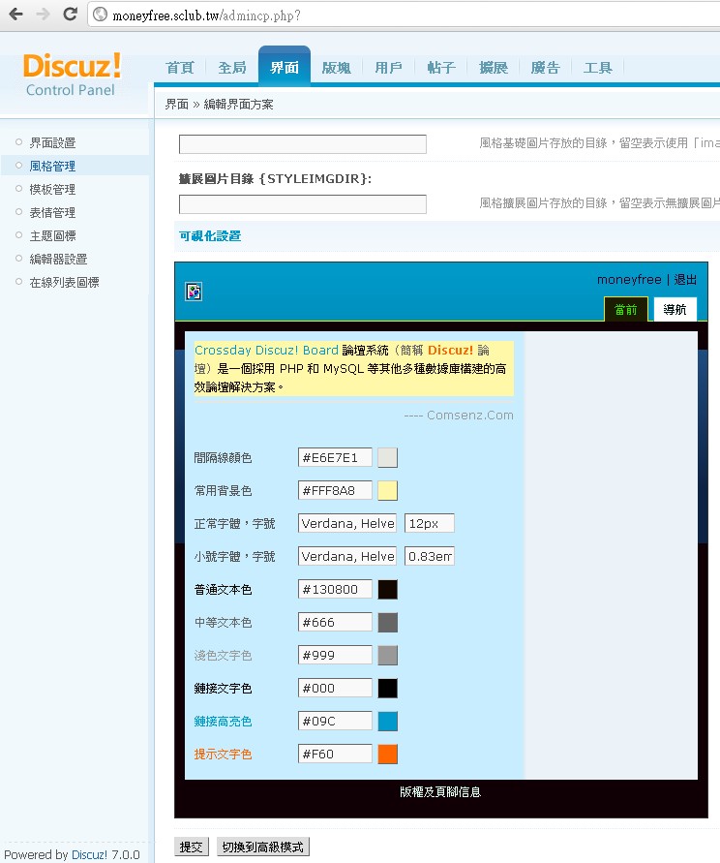
Task: Click the Discuz! link in footer
Action: click(89, 854)
